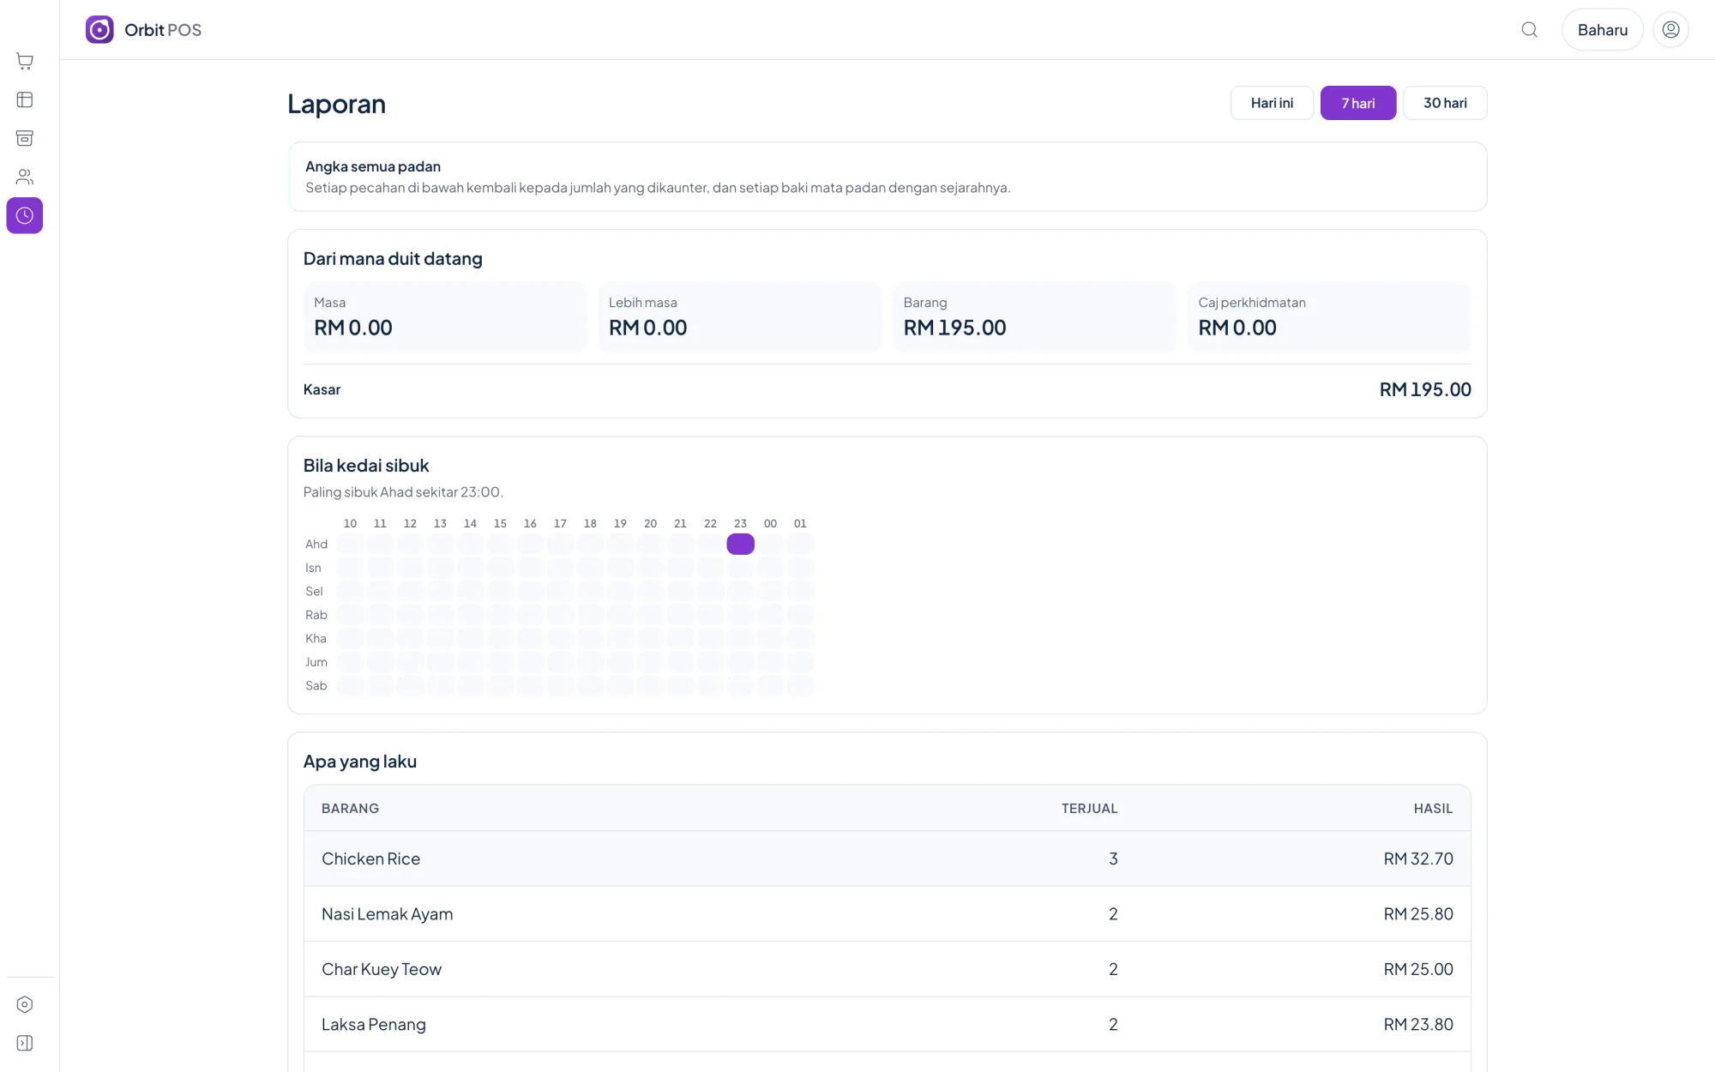
Task: Switch report range to Hari ini
Action: click(x=1272, y=103)
